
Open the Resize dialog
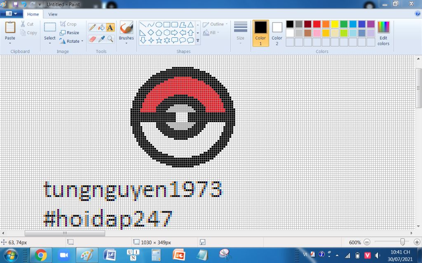pos(69,33)
